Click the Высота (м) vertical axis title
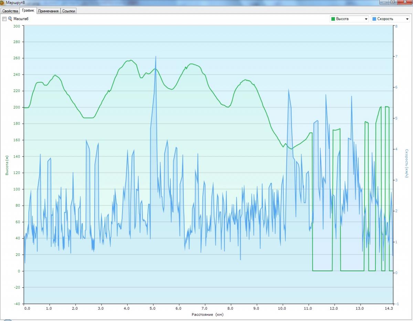413x321 pixels. tap(7, 165)
